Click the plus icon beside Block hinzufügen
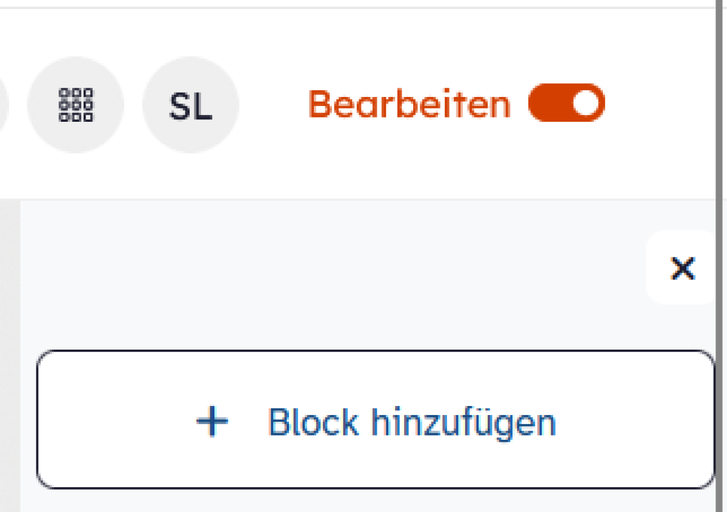This screenshot has width=727, height=512. (x=212, y=421)
